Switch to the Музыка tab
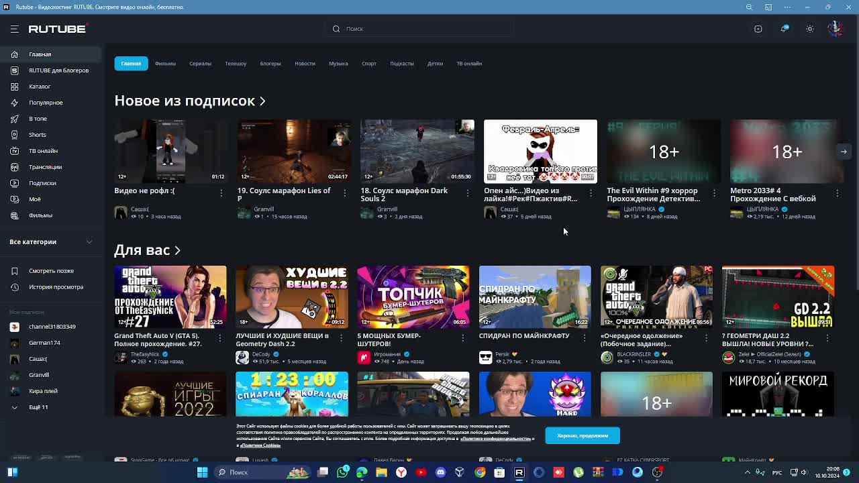Image resolution: width=859 pixels, height=483 pixels. pyautogui.click(x=338, y=64)
